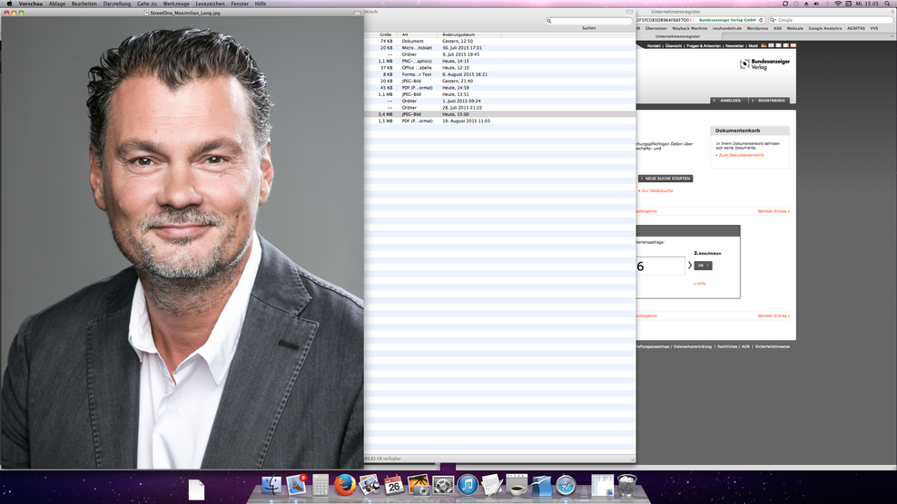Click the sync status icon in menu bar
The height and width of the screenshot is (504, 897).
point(785,4)
